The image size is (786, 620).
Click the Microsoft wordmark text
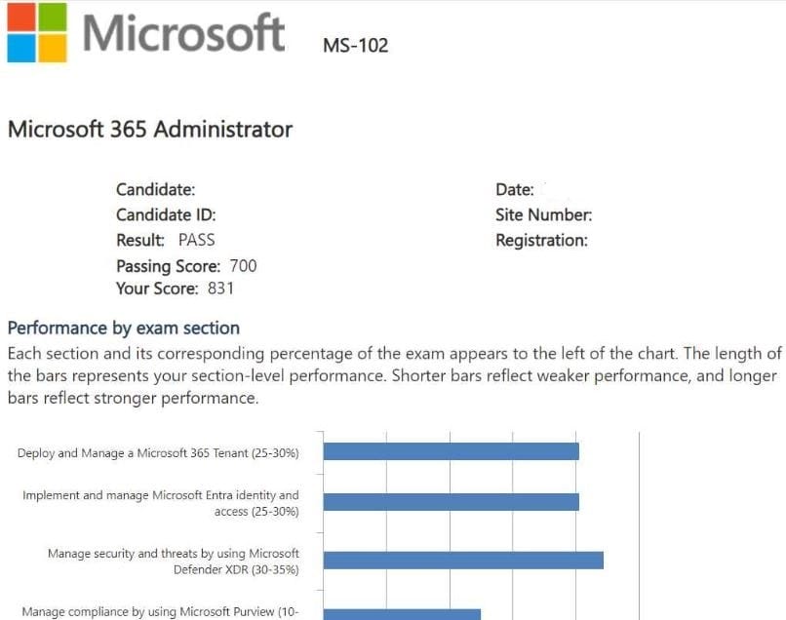[x=183, y=33]
